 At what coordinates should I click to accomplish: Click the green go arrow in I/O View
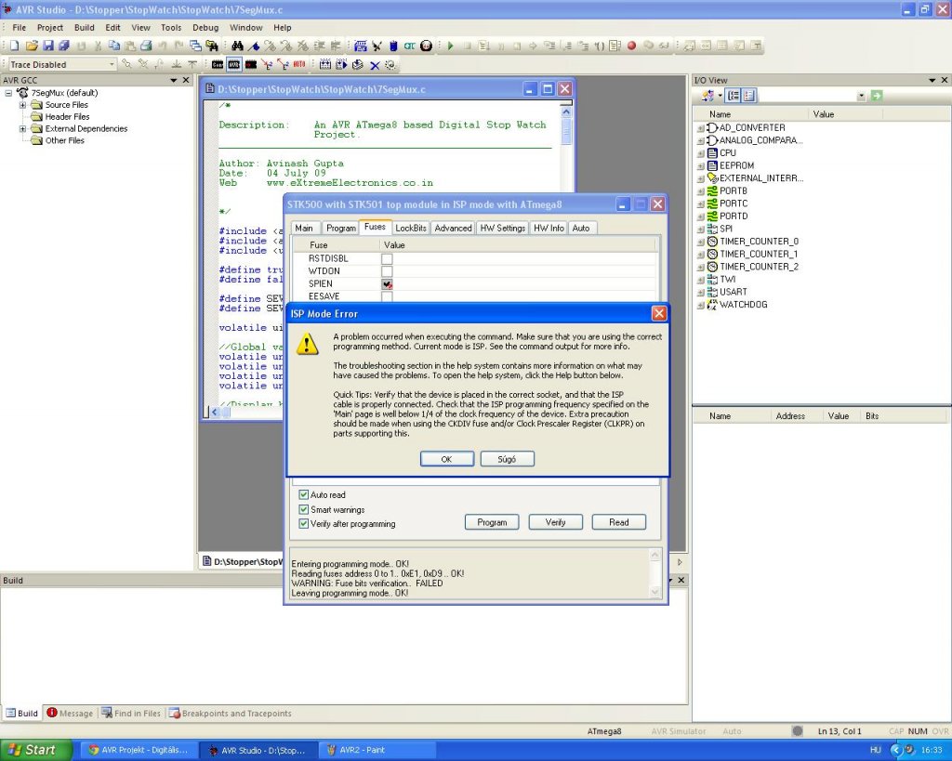[x=876, y=96]
